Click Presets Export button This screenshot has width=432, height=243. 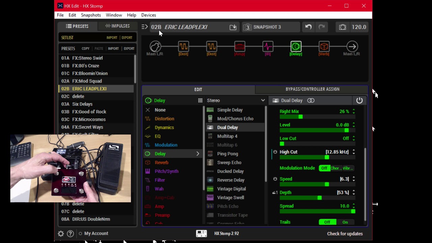click(129, 49)
